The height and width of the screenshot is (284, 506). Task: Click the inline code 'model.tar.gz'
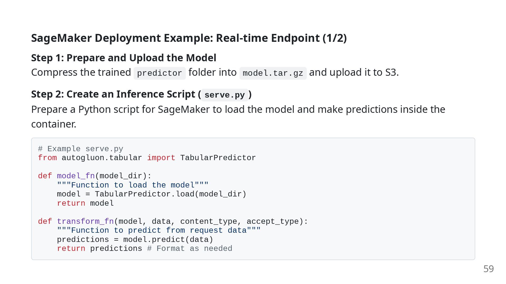coord(273,73)
